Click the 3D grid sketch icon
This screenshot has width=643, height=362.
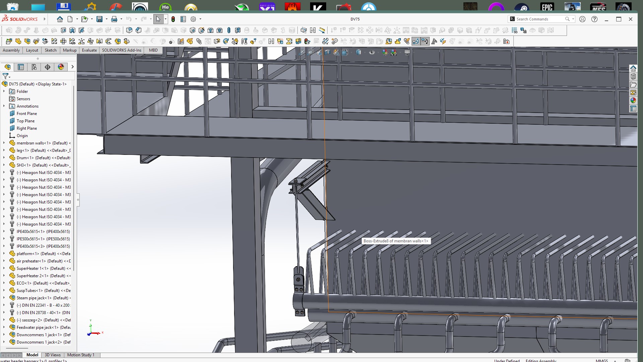(514, 30)
